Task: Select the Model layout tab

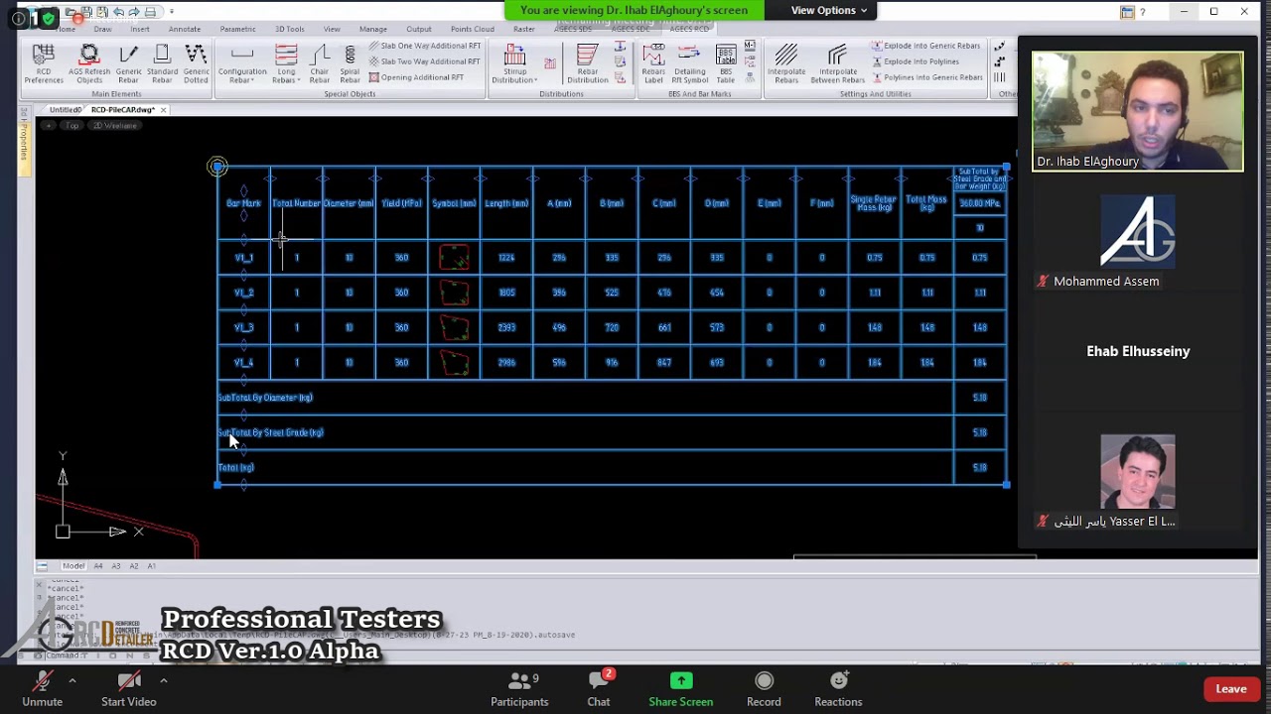Action: (x=73, y=566)
